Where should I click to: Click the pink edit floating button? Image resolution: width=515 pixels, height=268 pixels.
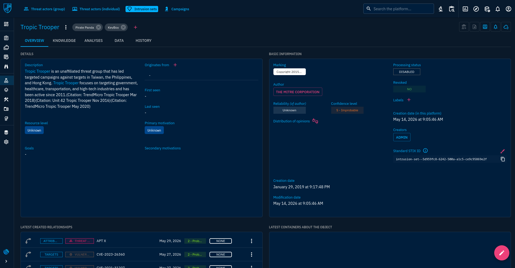pos(502,253)
